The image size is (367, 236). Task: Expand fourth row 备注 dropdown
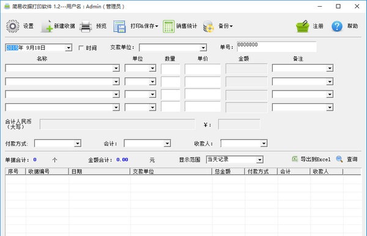pos(330,108)
